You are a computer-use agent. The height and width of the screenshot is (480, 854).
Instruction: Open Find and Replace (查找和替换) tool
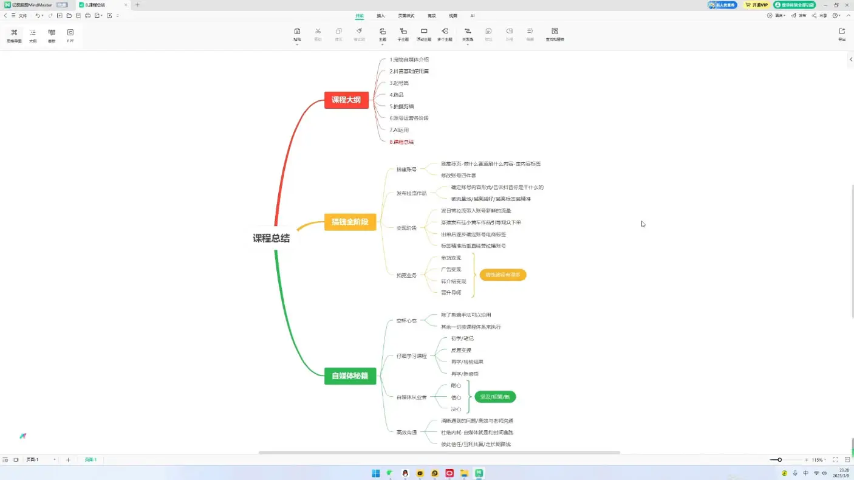(x=555, y=34)
